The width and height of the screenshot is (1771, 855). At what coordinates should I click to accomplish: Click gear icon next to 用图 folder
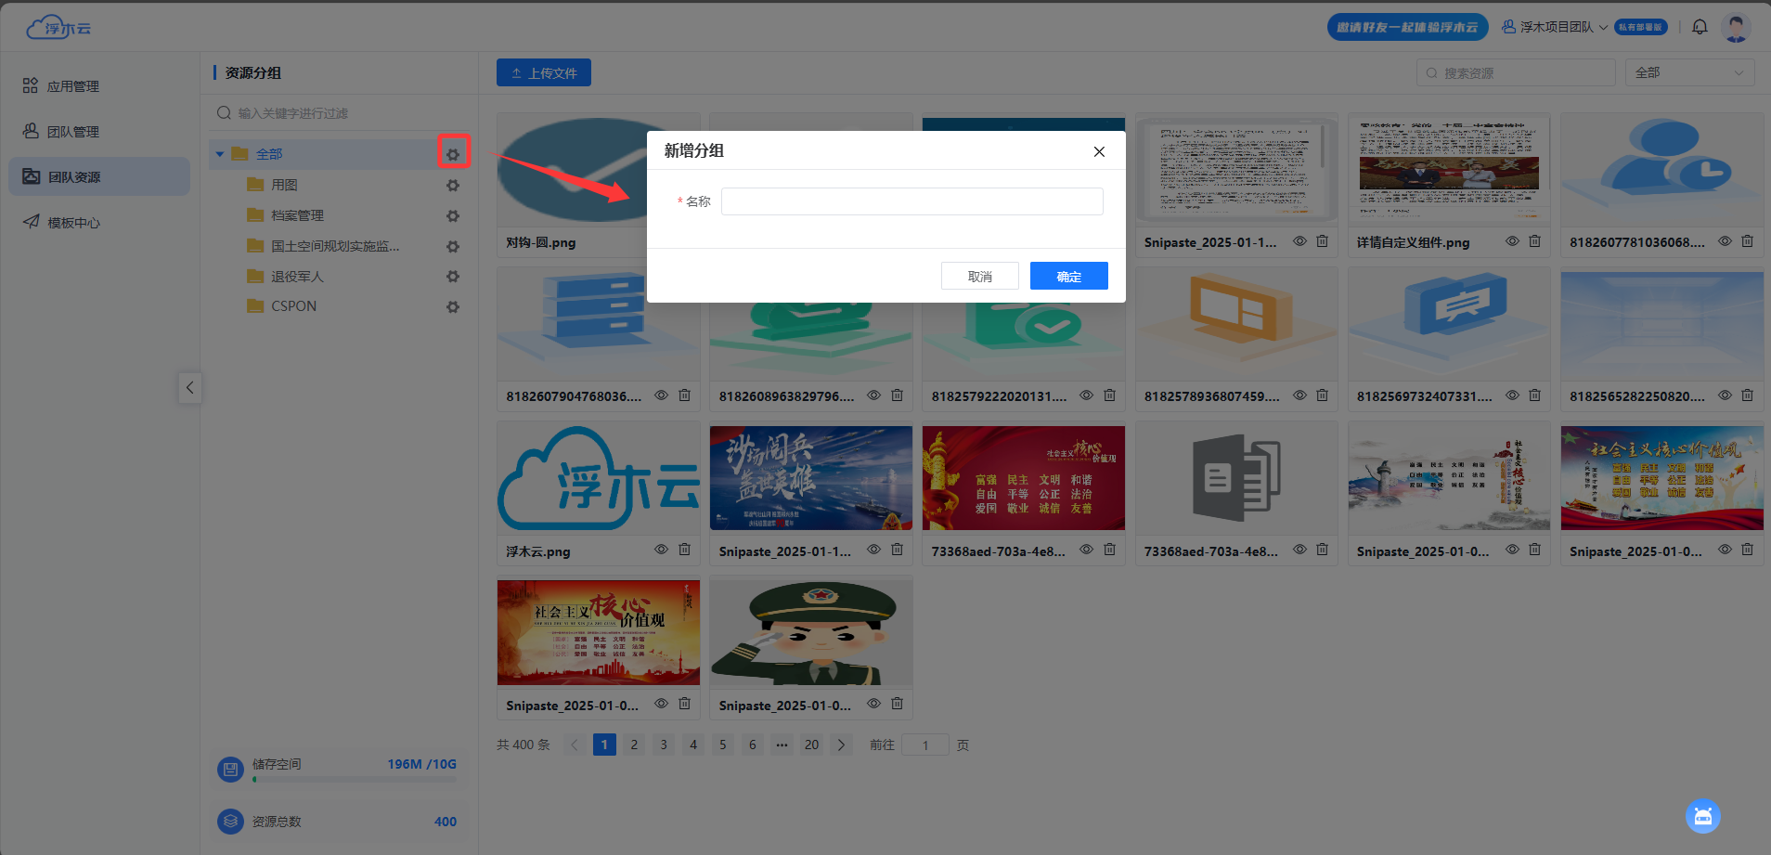(453, 186)
